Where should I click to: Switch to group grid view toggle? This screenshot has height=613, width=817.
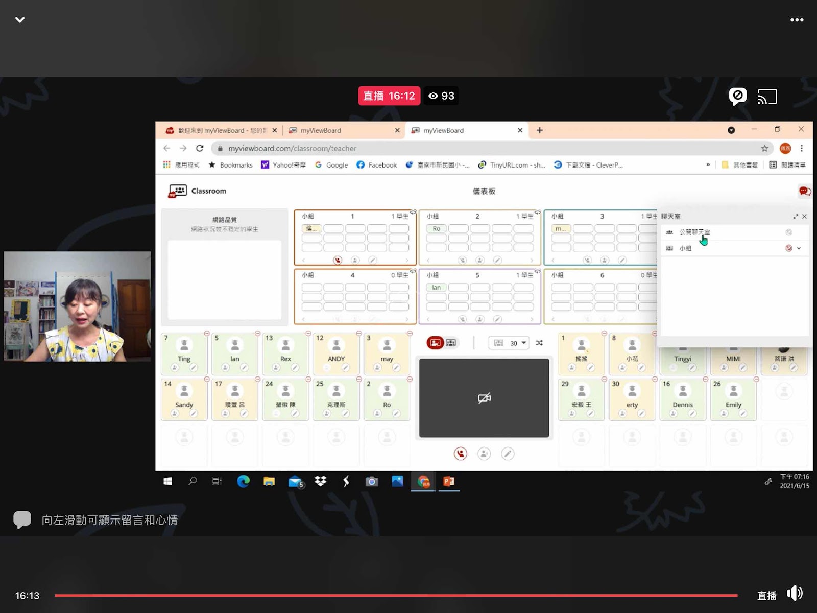click(x=451, y=343)
